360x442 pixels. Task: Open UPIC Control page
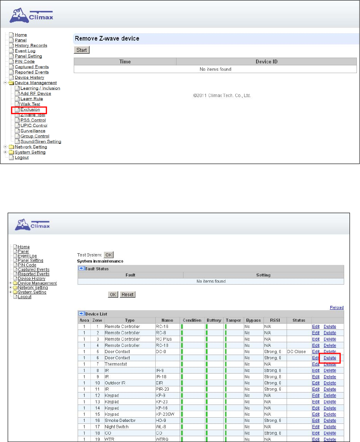coord(34,126)
